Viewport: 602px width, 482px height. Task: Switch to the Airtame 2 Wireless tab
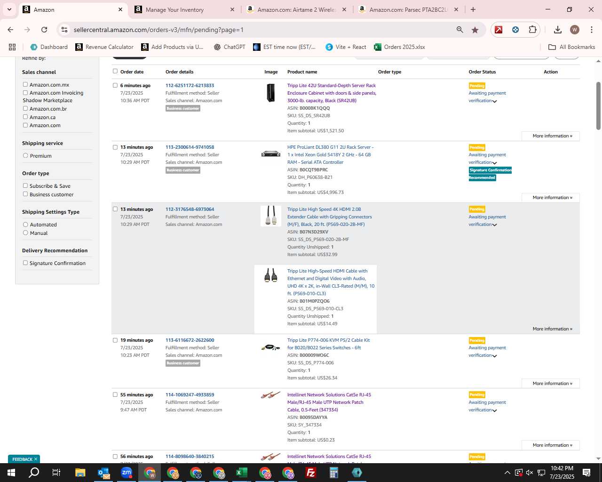[x=297, y=9]
